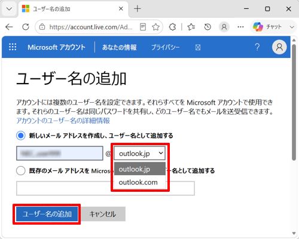Maximize the browser window

click(x=267, y=9)
